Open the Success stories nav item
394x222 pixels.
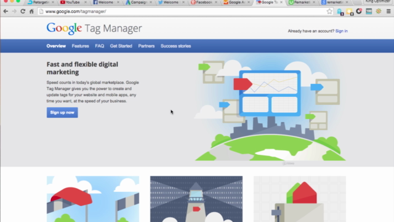click(x=176, y=46)
